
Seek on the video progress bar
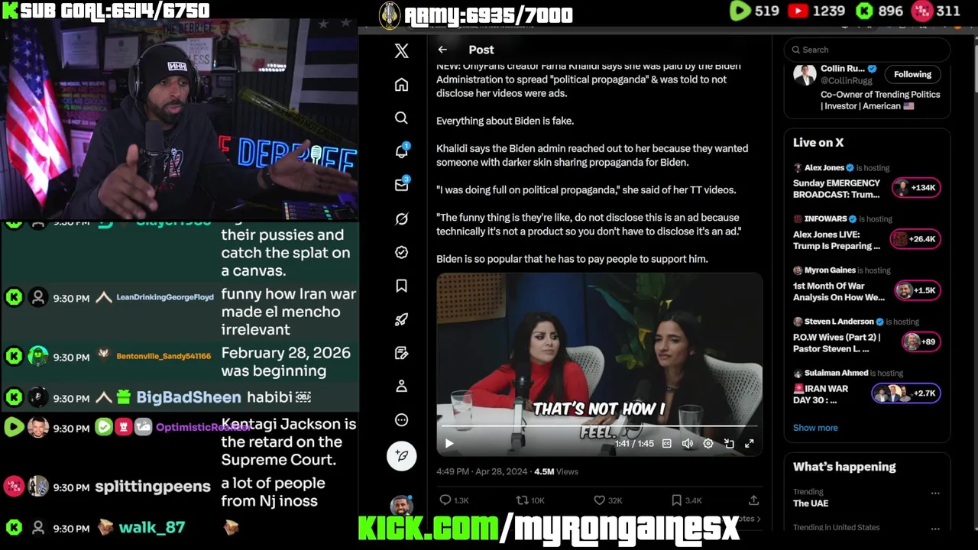(599, 426)
